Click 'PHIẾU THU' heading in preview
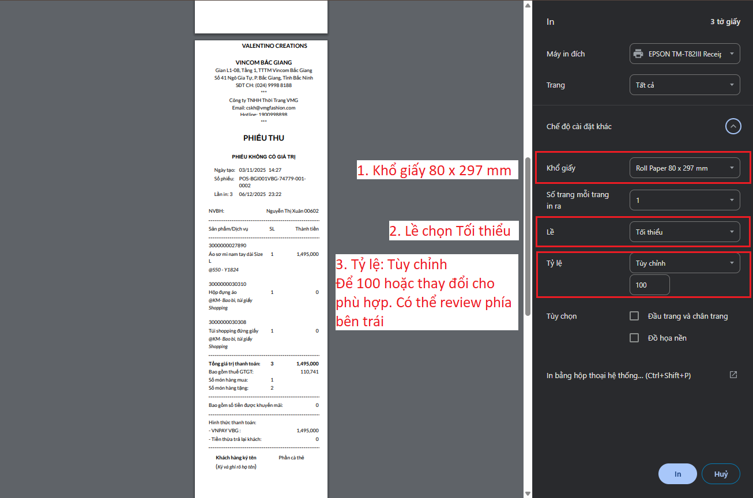Viewport: 753px width, 498px height. click(x=263, y=138)
